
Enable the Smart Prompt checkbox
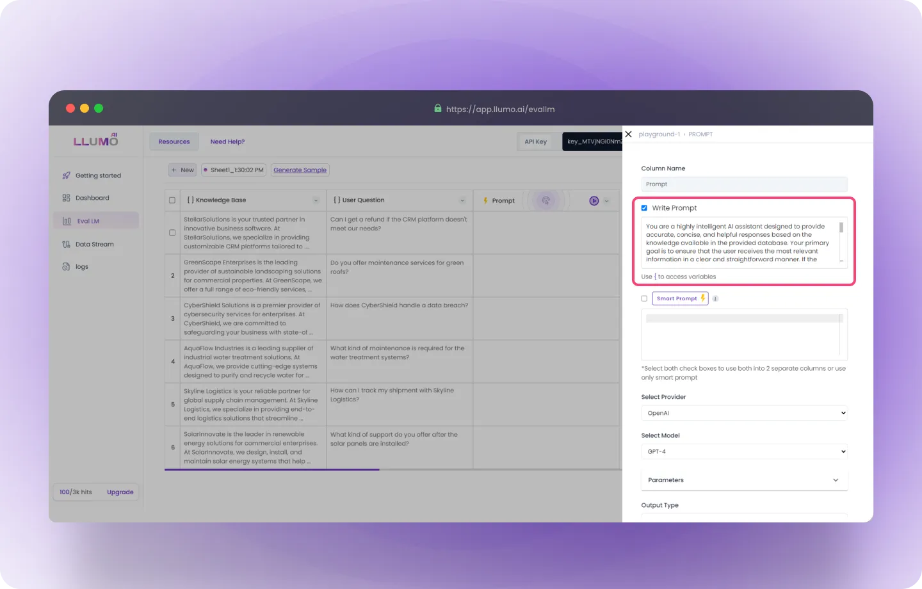pos(644,298)
